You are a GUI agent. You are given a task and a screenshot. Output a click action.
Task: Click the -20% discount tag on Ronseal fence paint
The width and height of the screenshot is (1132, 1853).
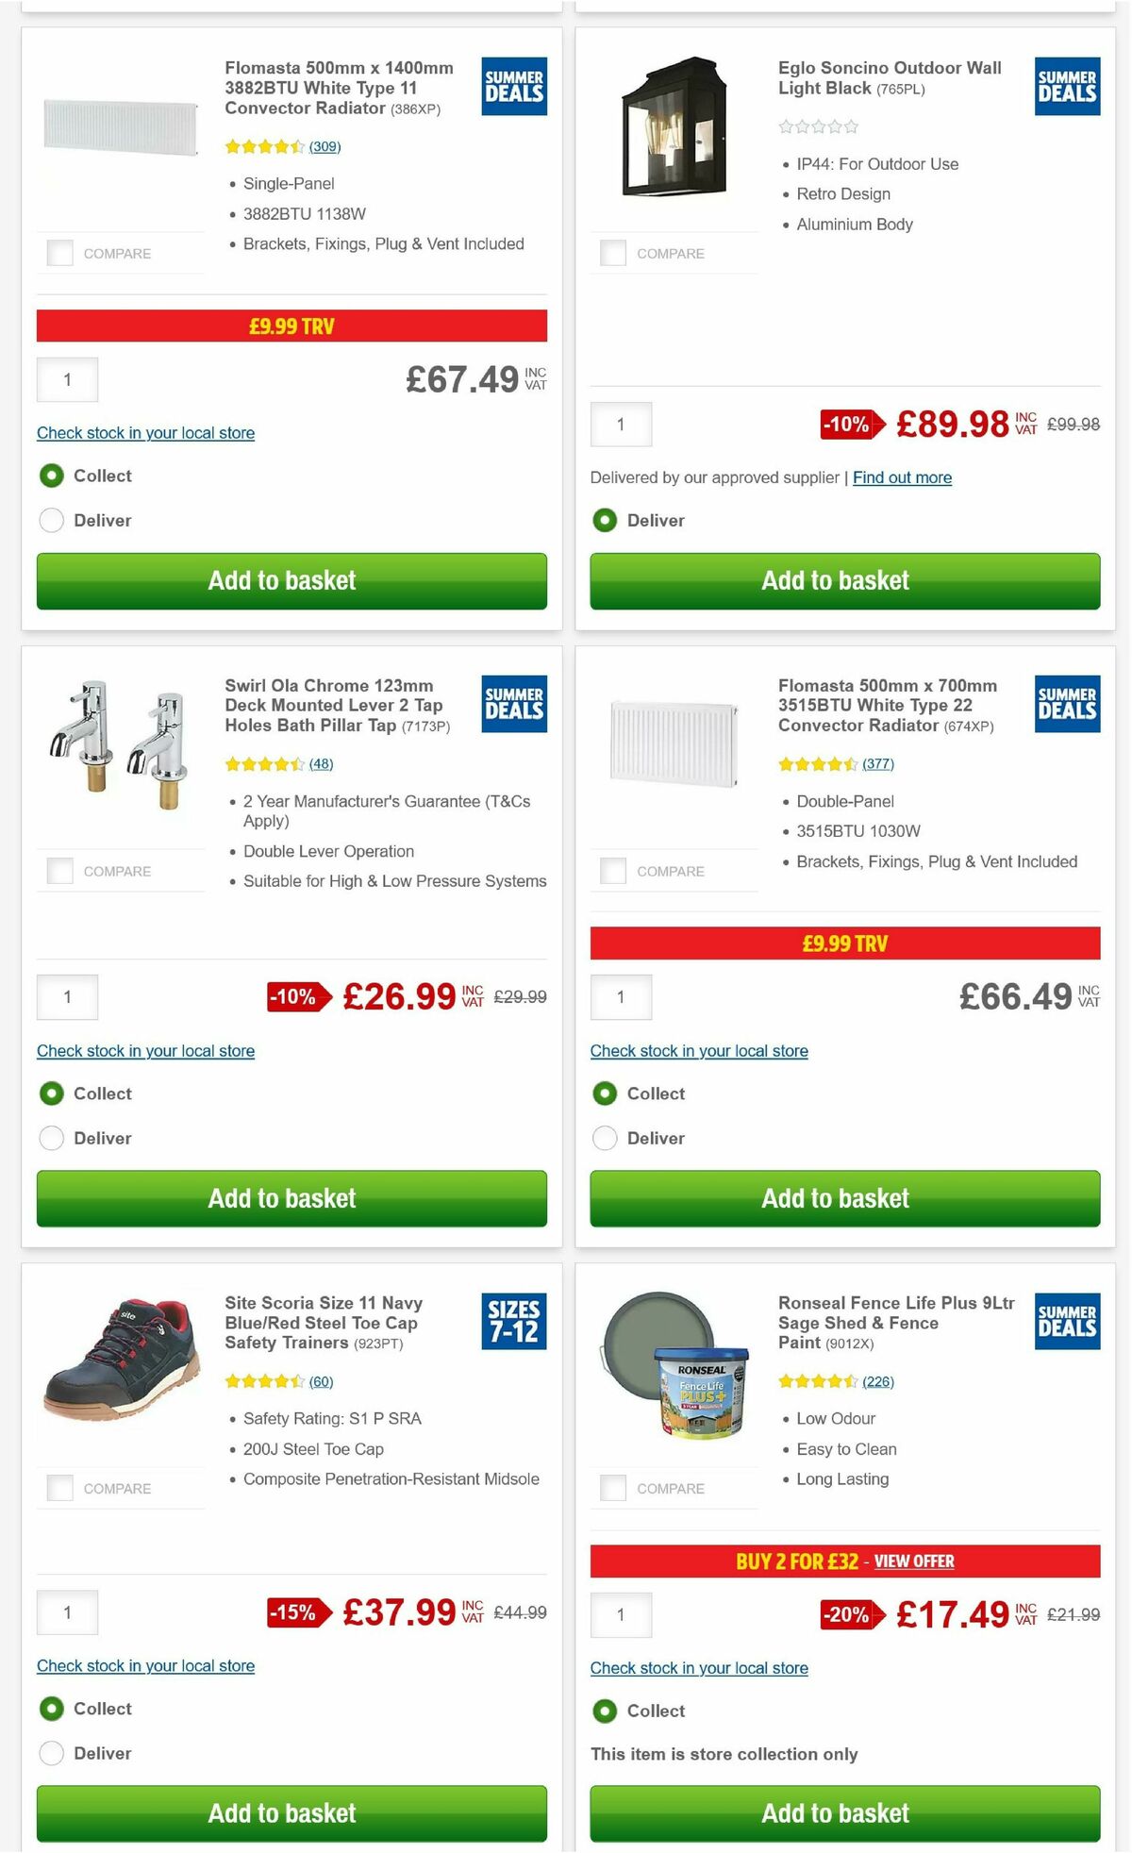click(x=847, y=1614)
